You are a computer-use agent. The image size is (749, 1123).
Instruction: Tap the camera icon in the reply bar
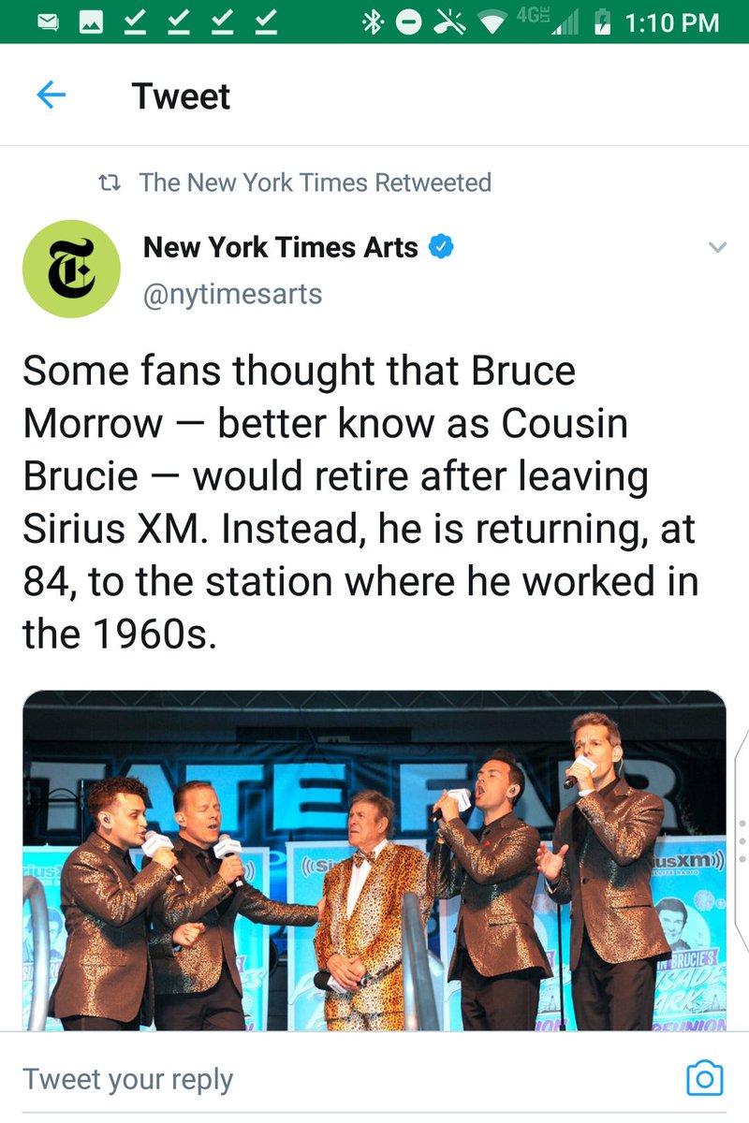pos(705,1078)
